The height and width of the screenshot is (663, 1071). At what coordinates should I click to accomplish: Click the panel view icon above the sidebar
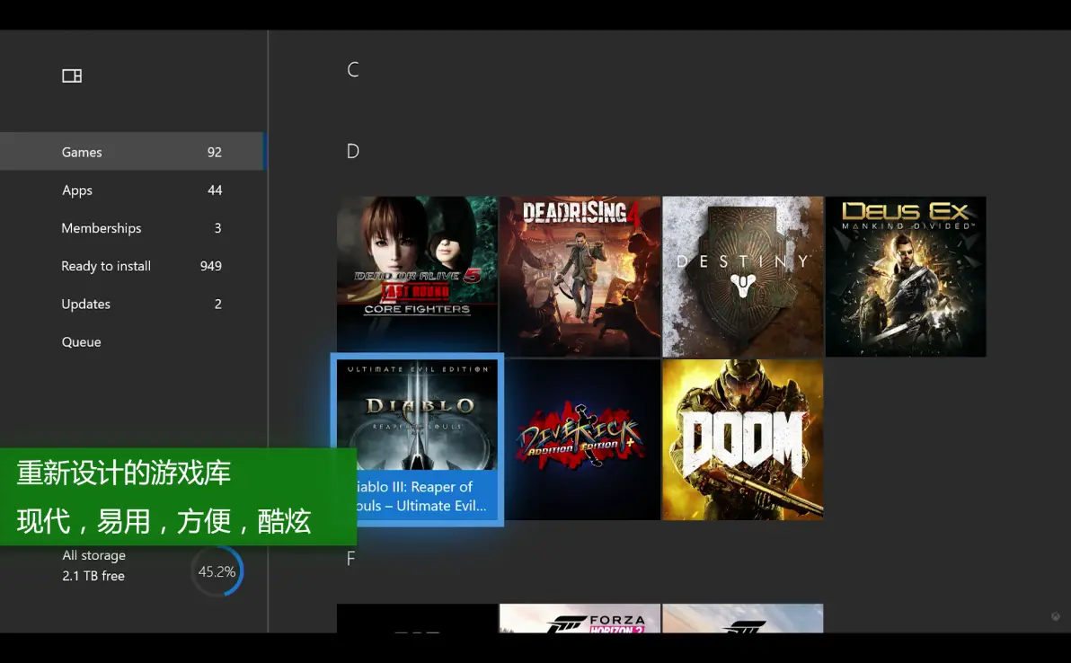[x=72, y=75]
